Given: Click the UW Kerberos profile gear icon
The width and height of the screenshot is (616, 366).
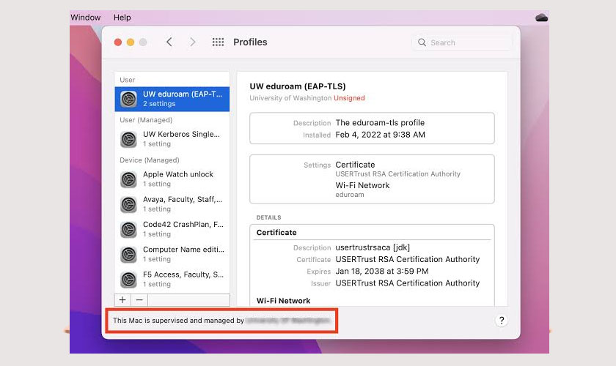Looking at the screenshot, I should [128, 139].
